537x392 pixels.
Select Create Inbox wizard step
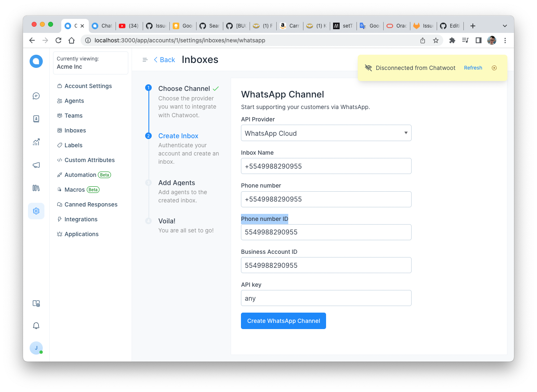[x=178, y=136]
